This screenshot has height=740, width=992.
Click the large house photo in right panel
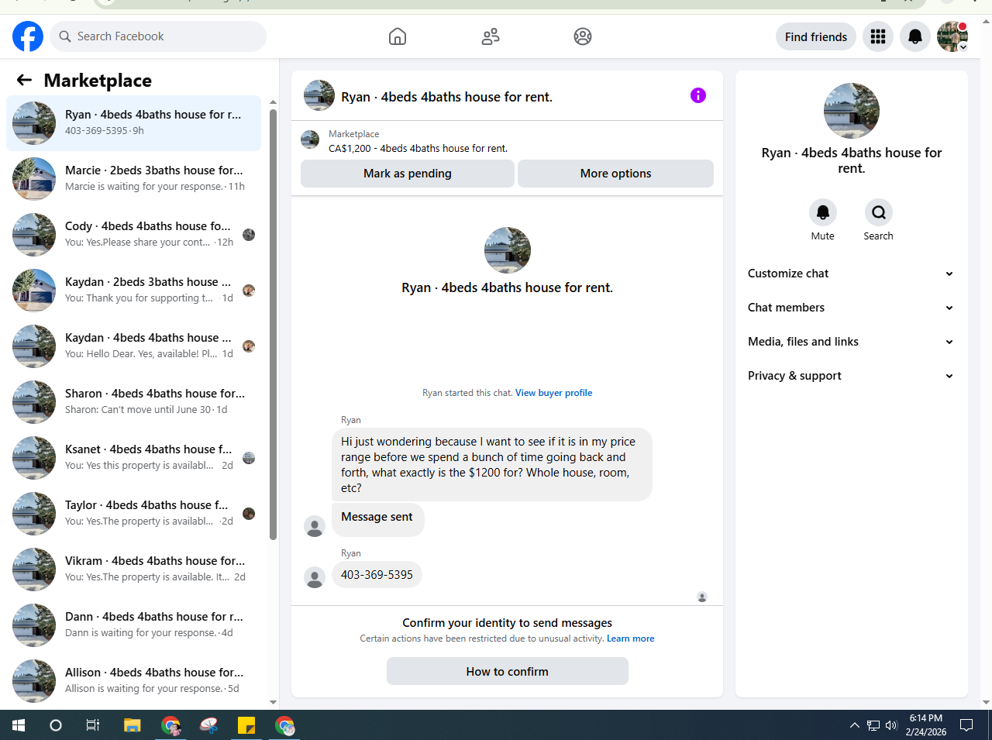(852, 111)
